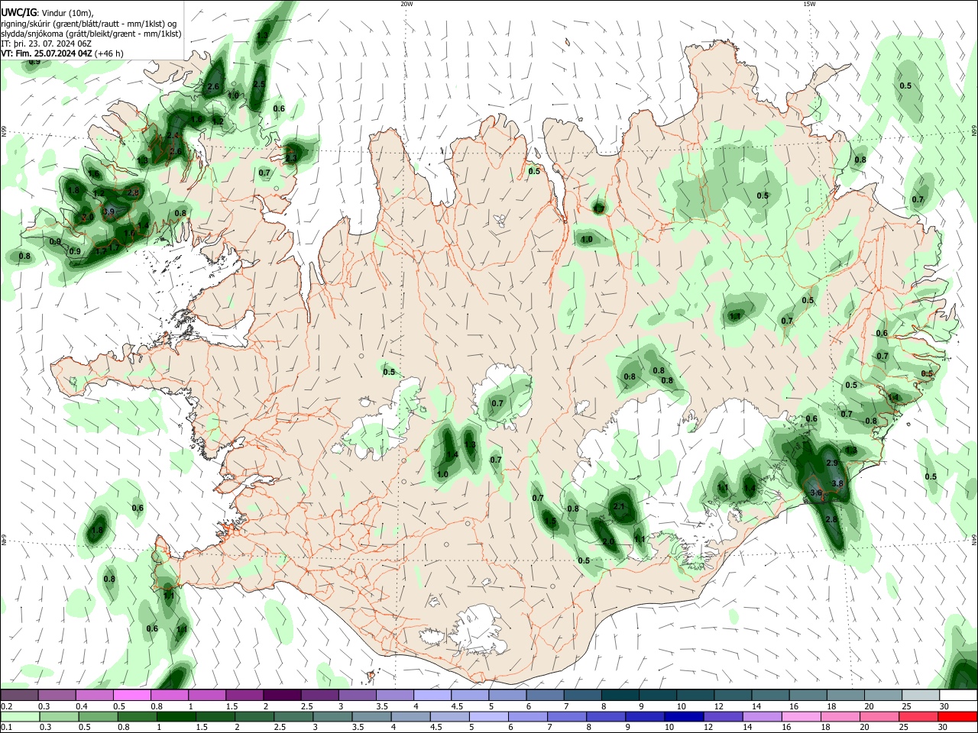Select the medium green 0.5–0.8 rain scale swatch

(99, 717)
